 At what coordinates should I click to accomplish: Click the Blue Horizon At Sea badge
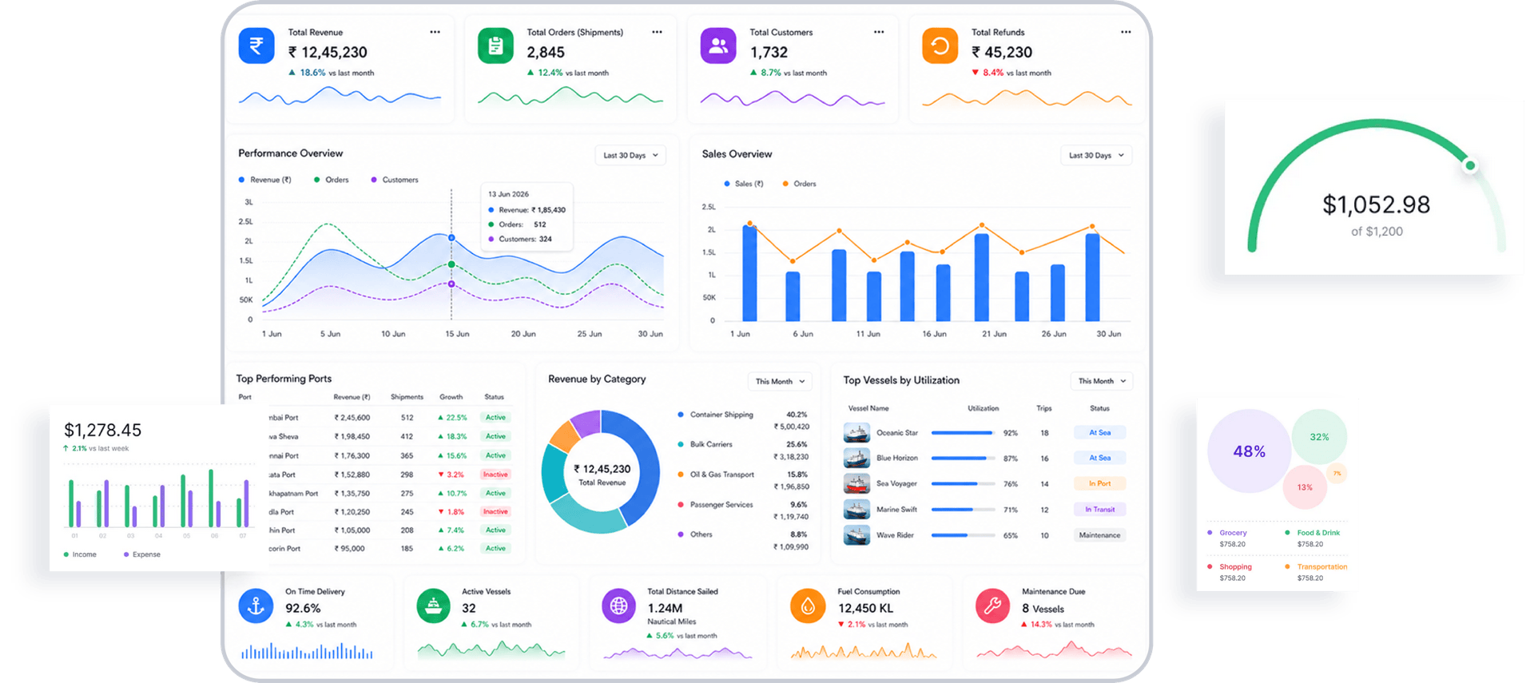click(1099, 459)
